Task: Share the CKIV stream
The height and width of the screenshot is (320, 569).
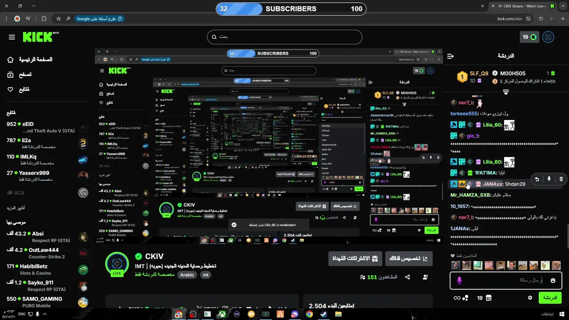Action: (x=408, y=277)
